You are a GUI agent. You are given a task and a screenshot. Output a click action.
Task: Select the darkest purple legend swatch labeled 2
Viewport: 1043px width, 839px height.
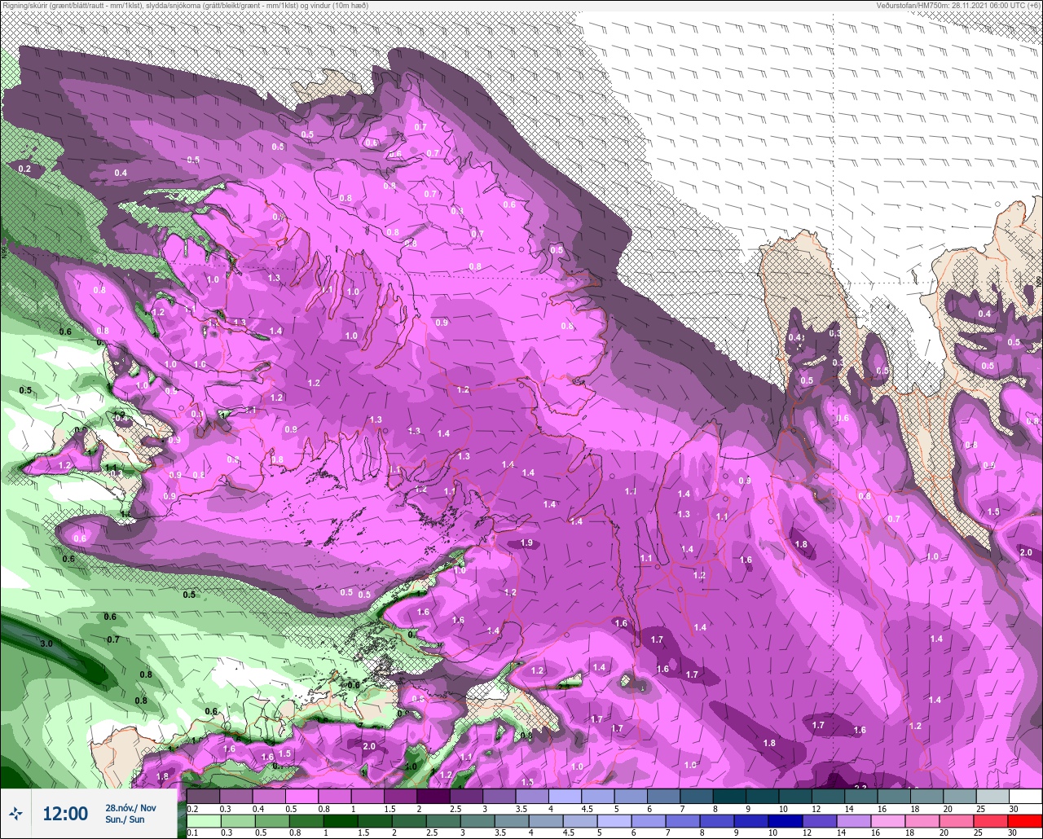[433, 796]
